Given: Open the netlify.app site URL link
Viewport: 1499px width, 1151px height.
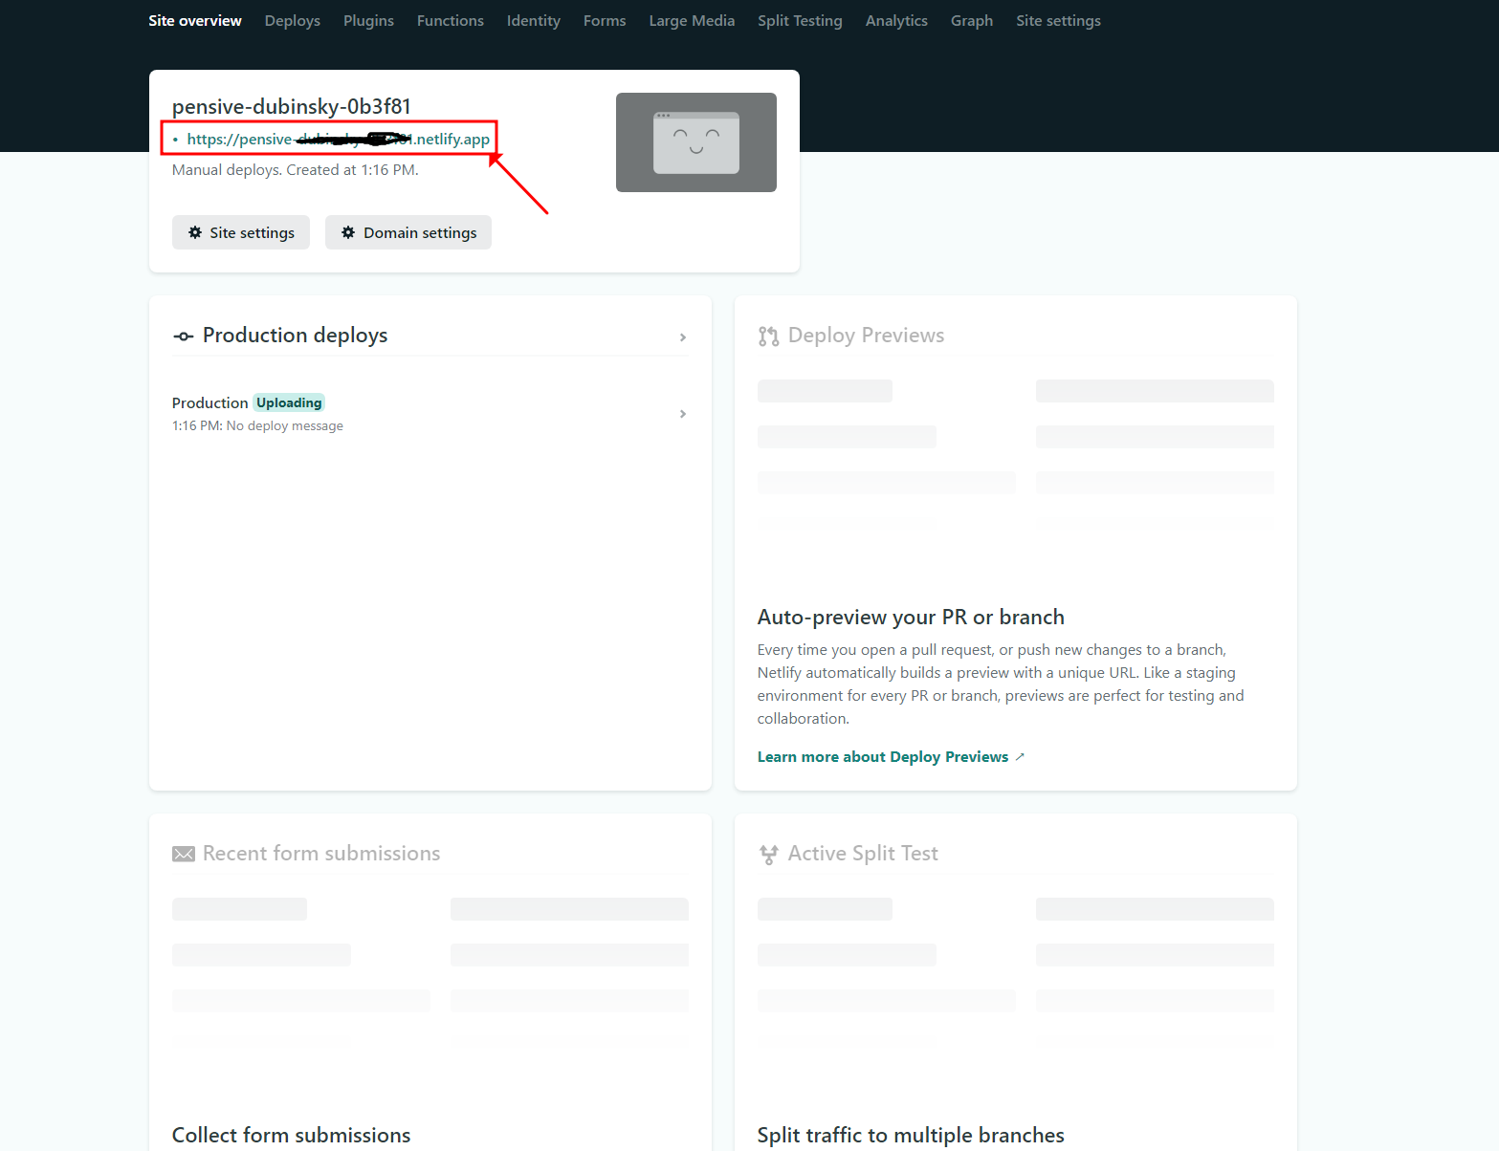Looking at the screenshot, I should click(x=339, y=140).
